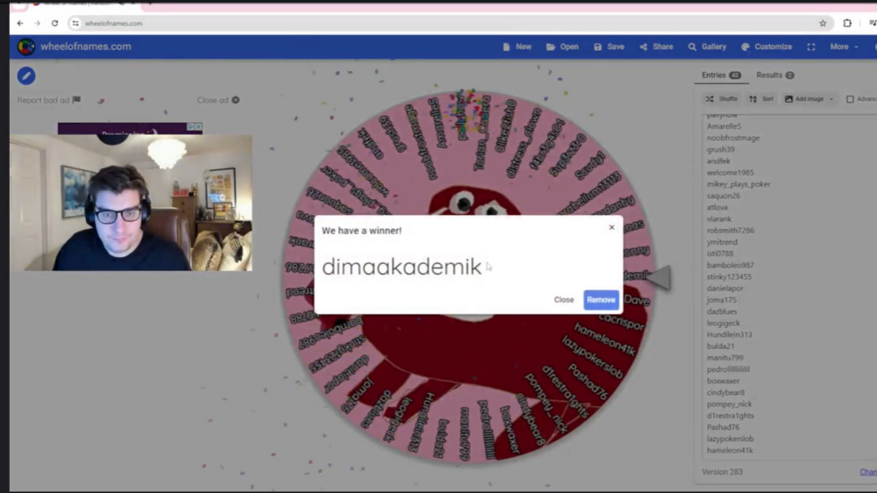The width and height of the screenshot is (877, 493).
Task: Click the site info icon in address bar
Action: 75,24
